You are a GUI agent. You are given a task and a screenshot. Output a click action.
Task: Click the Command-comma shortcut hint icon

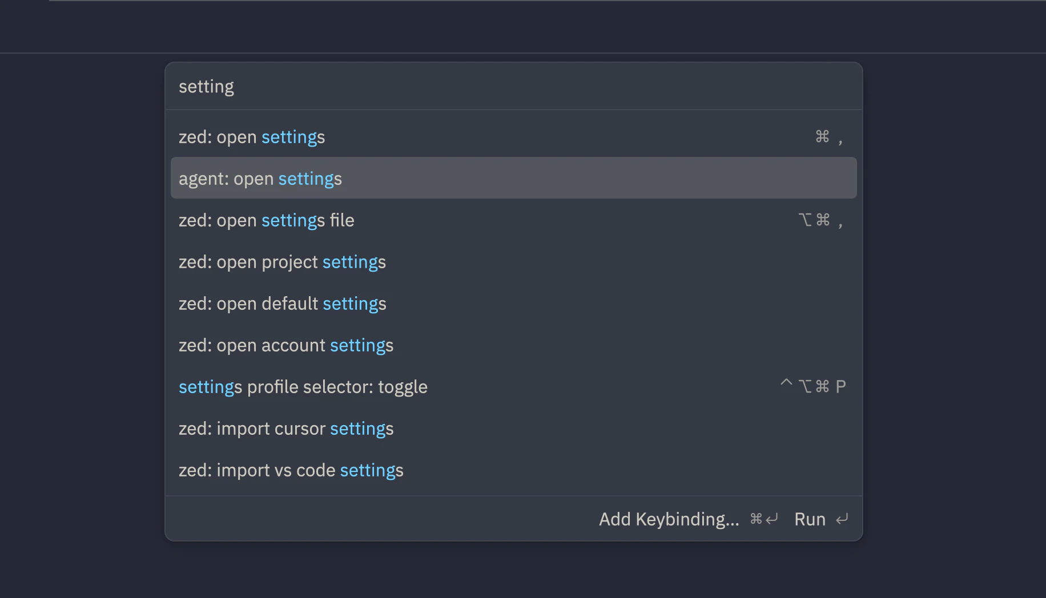[x=828, y=137]
